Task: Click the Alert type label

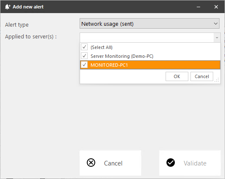Action: pyautogui.click(x=17, y=25)
